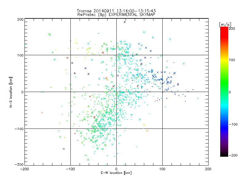The image size is (245, 184).
Task: Click the yellow band of the colorbar near 100
Action: tap(224, 60)
